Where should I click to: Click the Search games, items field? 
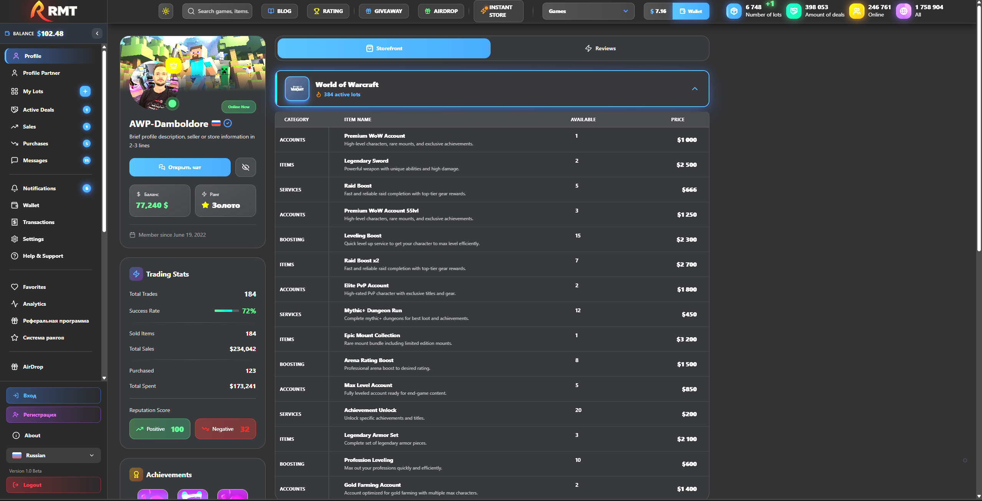[x=217, y=11]
